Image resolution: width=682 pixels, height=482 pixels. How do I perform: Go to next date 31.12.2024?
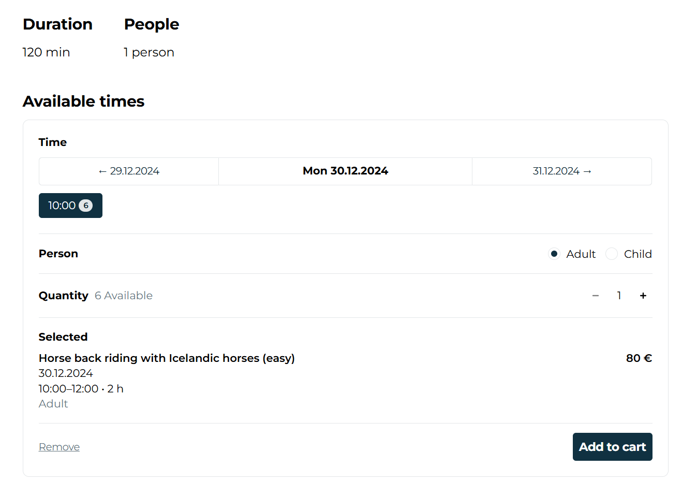[561, 171]
